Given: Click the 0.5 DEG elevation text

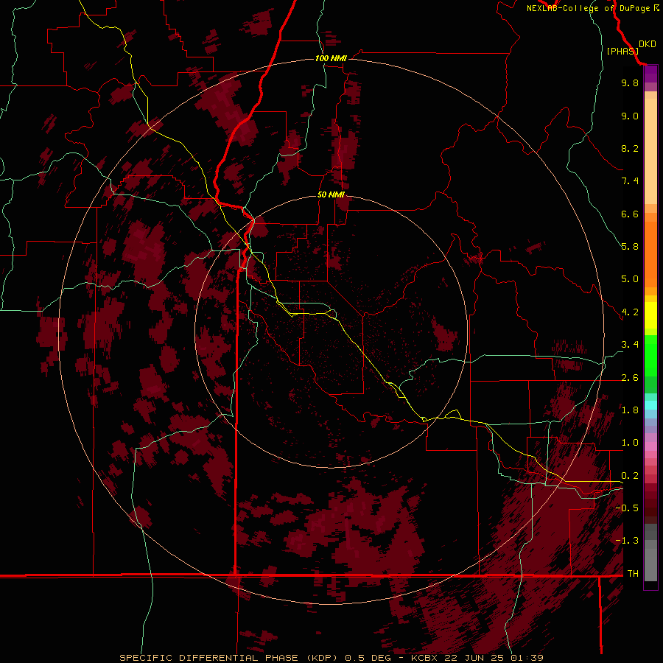Looking at the screenshot, I should (x=368, y=658).
